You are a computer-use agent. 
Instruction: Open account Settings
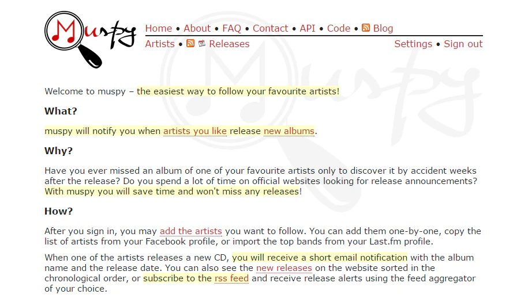coord(413,44)
